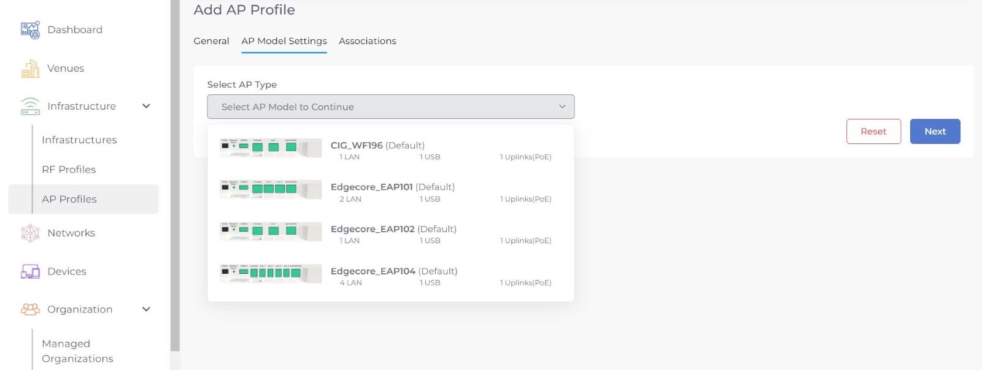Image resolution: width=982 pixels, height=370 pixels.
Task: Switch to the General tab
Action: pyautogui.click(x=211, y=41)
